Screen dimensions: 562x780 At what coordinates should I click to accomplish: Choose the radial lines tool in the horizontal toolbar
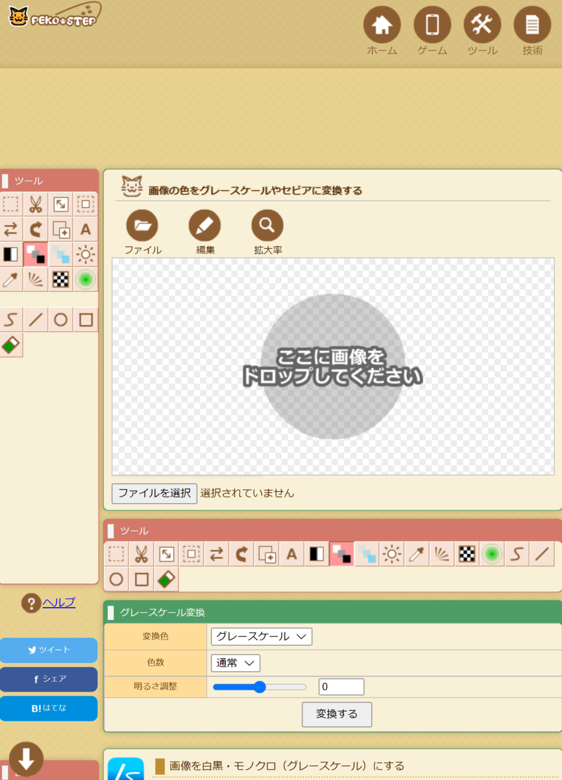pos(442,554)
